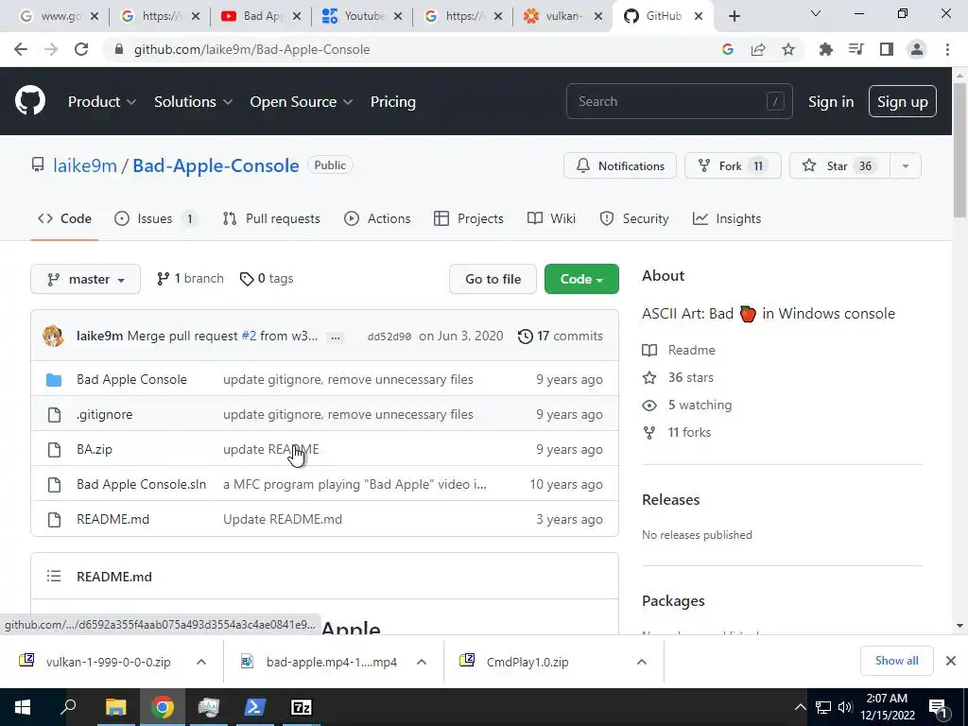Open File Explorer from taskbar
The width and height of the screenshot is (968, 726).
115,707
